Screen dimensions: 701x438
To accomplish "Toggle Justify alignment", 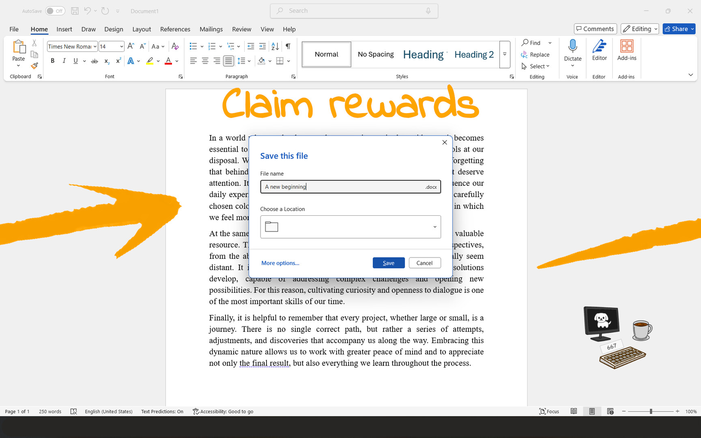I will 229,61.
